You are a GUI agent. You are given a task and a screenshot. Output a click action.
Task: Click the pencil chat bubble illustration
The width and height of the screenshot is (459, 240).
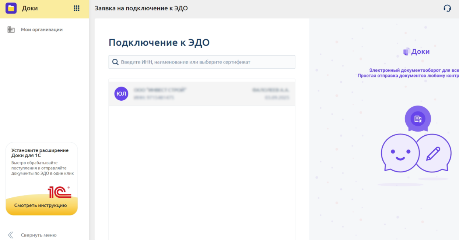pyautogui.click(x=434, y=153)
